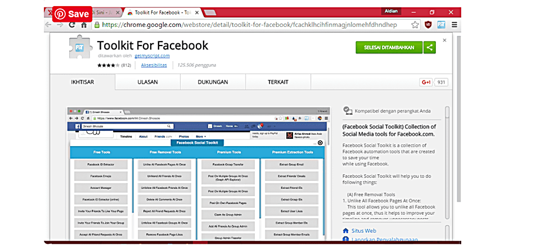Click the 'Toolkit For Facebook' browser tab
This screenshot has width=540, height=245.
pyautogui.click(x=162, y=13)
